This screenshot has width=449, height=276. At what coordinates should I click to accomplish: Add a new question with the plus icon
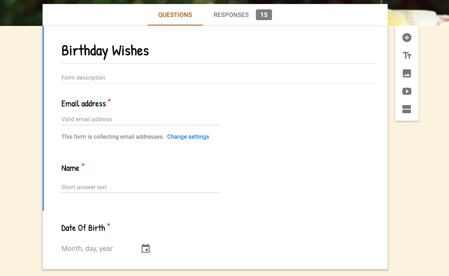(x=406, y=38)
